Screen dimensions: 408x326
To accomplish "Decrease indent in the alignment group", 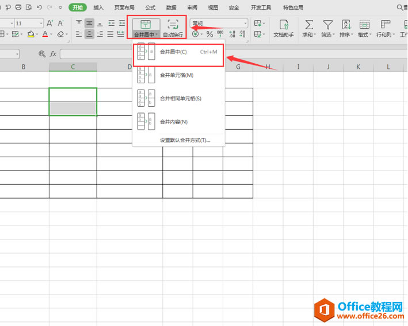I will tap(112, 23).
